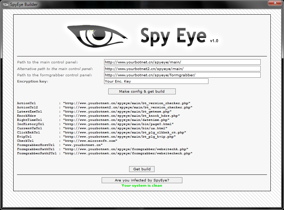The width and height of the screenshot is (284, 210).
Task: Select the ActionUrl configuration line
Action: [104, 103]
